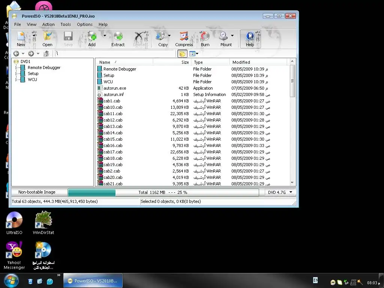The image size is (384, 288).
Task: Click the Add files icon
Action: [92, 36]
